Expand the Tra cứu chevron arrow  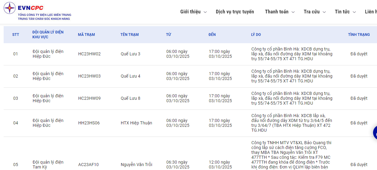click(324, 12)
